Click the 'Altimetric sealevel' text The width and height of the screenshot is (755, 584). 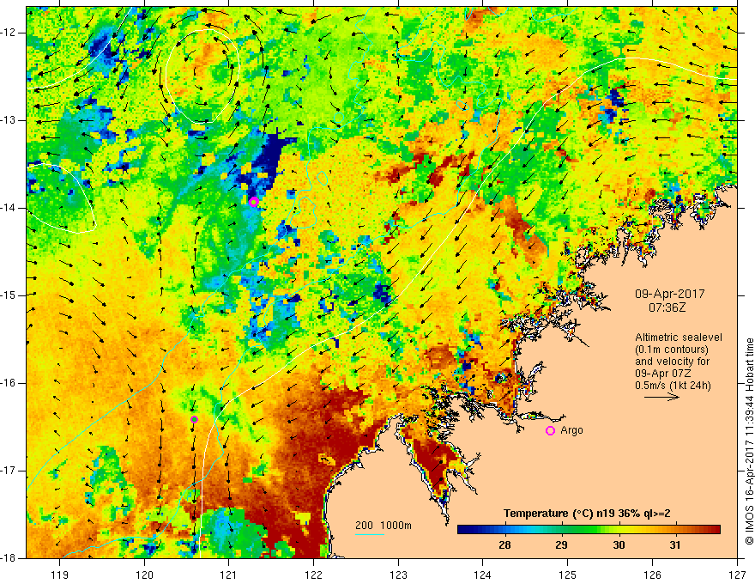[x=679, y=338]
